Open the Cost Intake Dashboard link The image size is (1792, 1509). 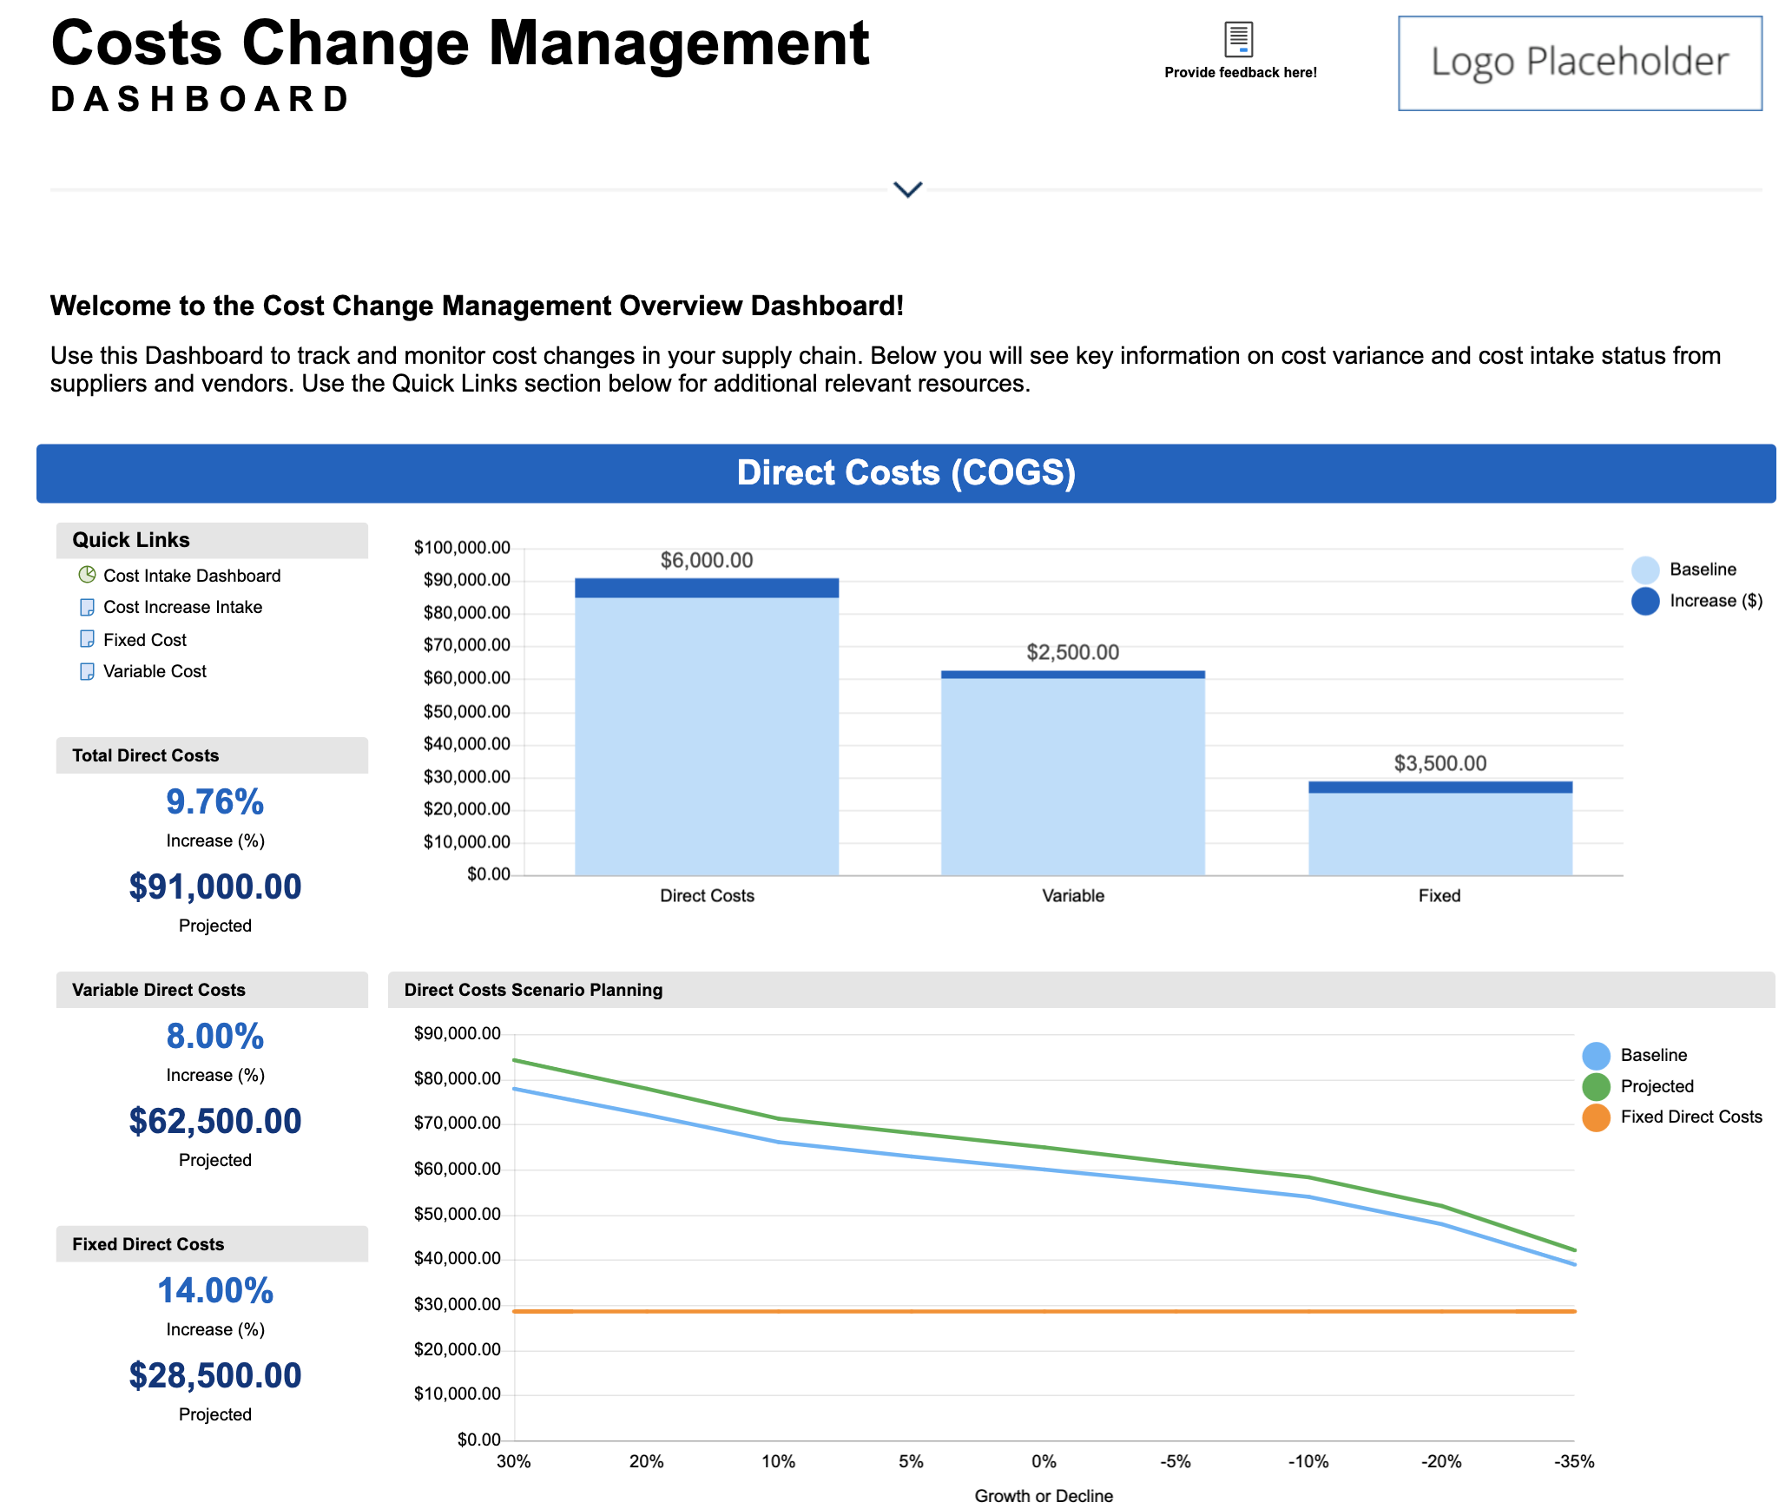click(192, 576)
